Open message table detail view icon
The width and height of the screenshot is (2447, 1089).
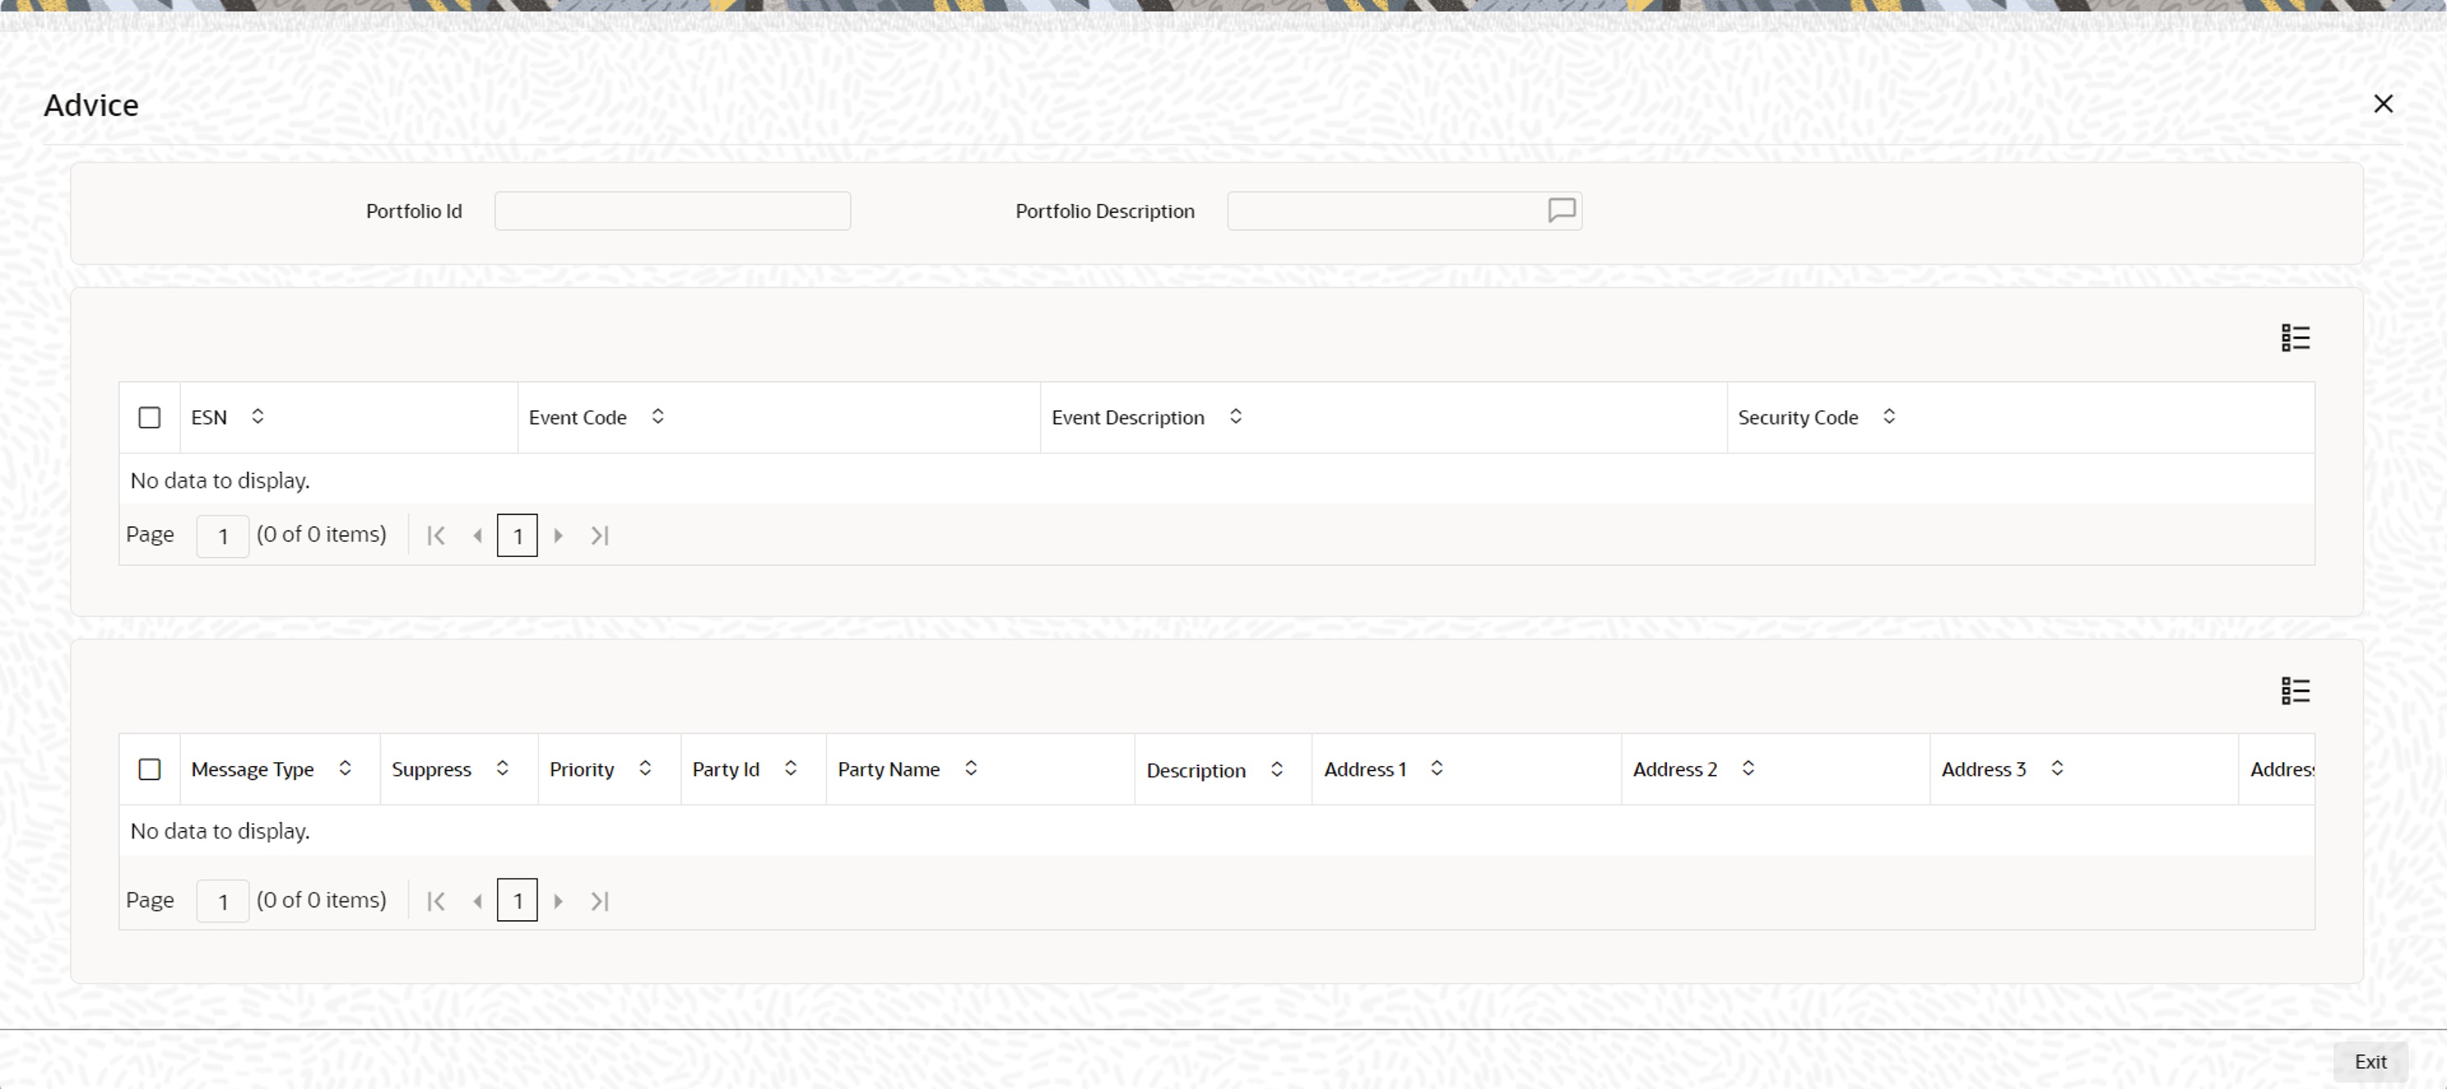[x=2294, y=690]
